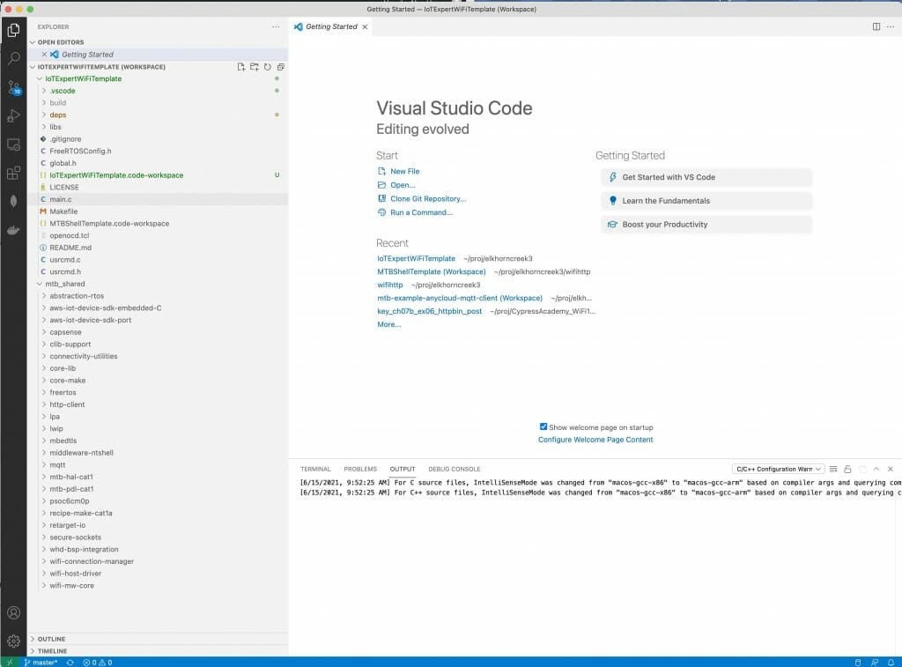This screenshot has width=902, height=667.
Task: Open the Run and Debug view
Action: pos(13,115)
